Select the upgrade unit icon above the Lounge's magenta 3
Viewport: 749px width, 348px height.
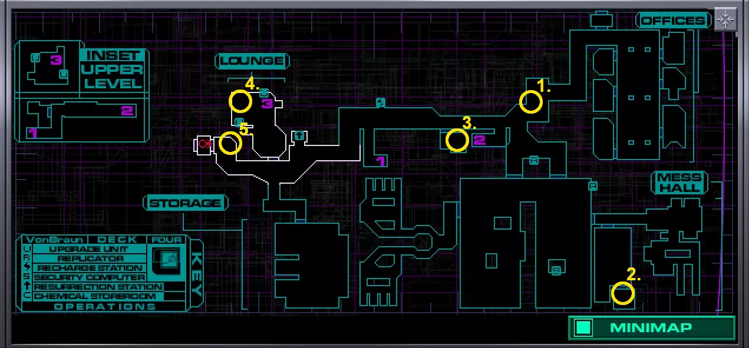pyautogui.click(x=264, y=92)
